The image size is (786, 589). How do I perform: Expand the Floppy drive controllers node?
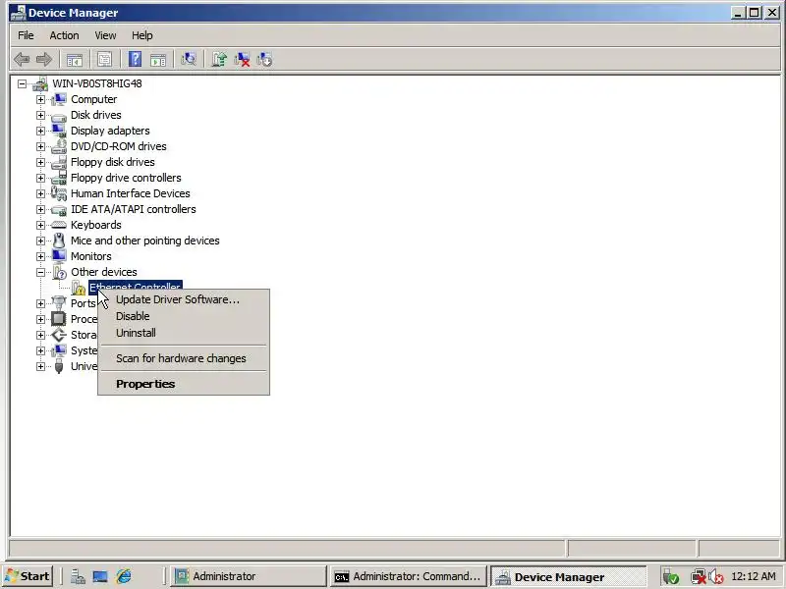40,178
